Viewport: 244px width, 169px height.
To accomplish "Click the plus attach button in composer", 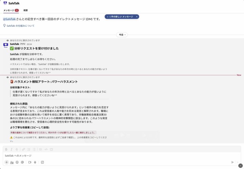I will click(x=6, y=162).
